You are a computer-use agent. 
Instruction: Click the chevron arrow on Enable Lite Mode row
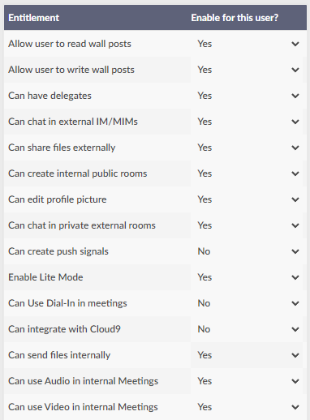click(295, 277)
